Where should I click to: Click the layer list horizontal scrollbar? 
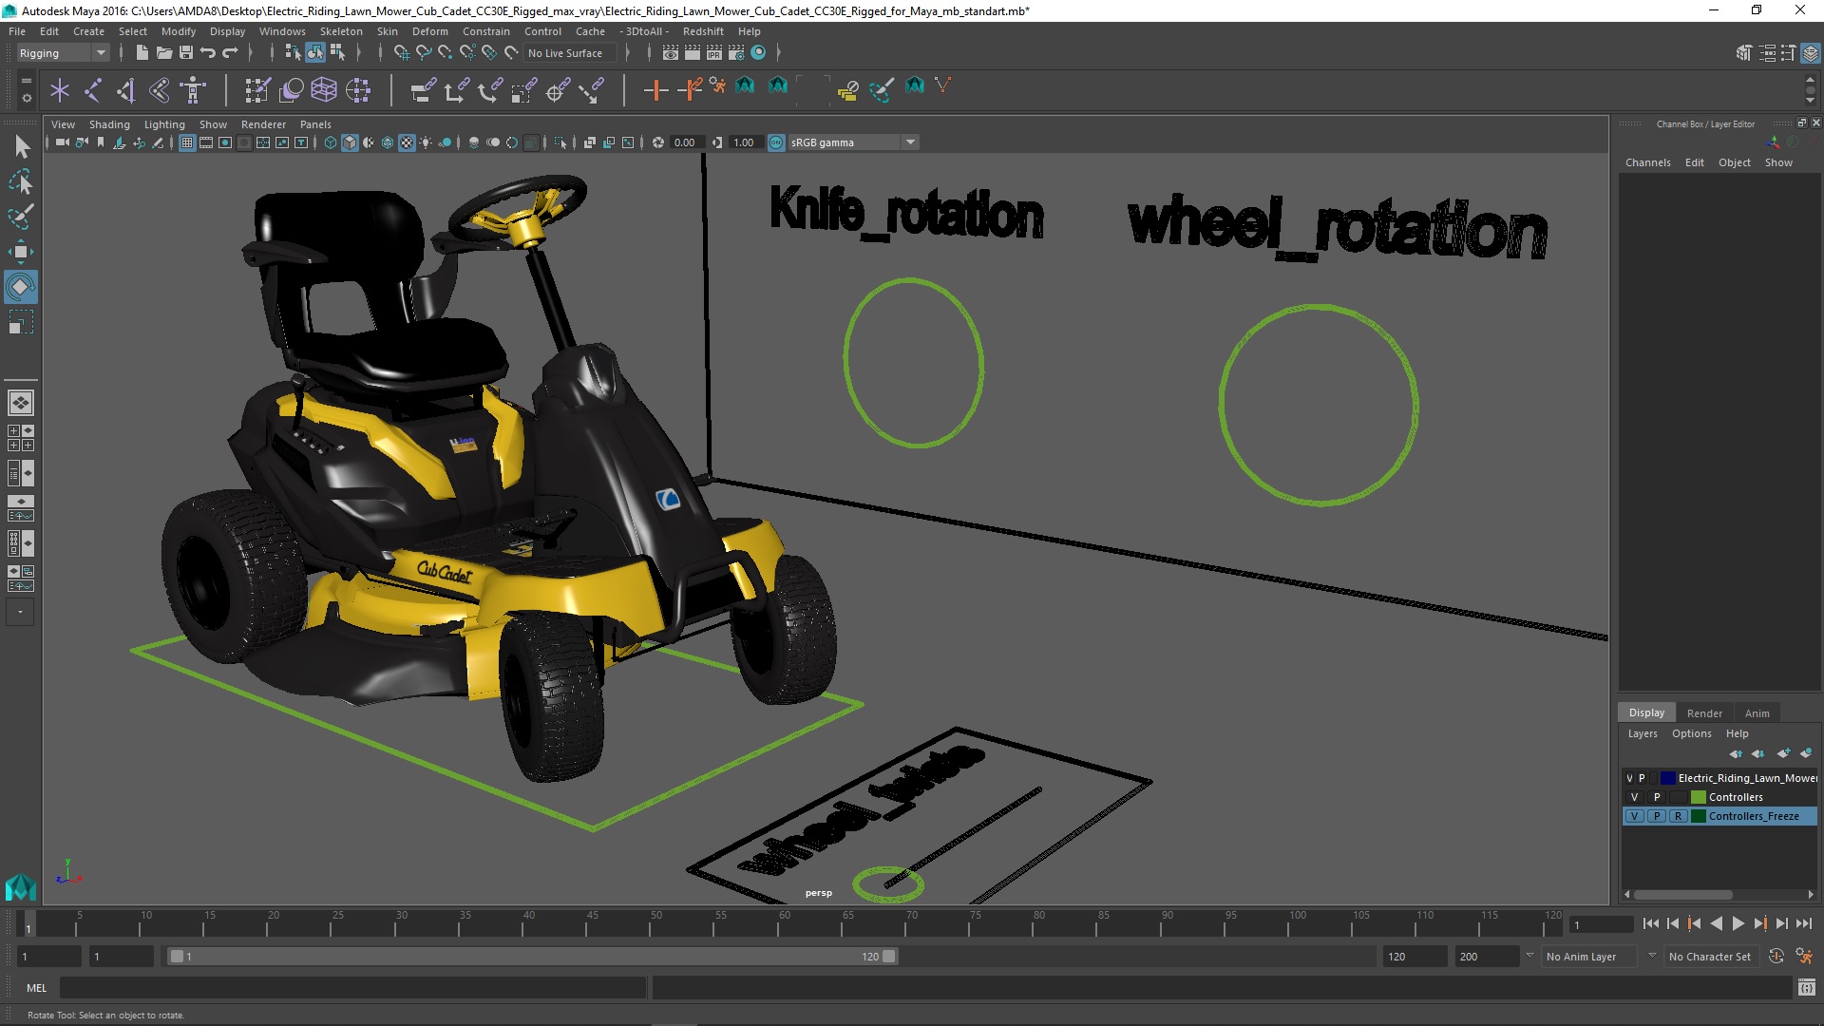pos(1682,895)
